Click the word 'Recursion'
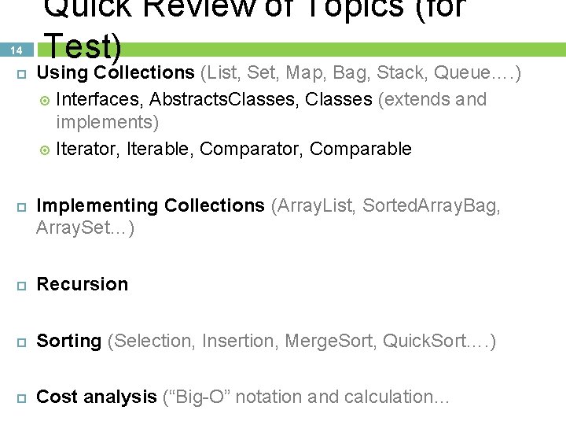Screen dimensions: 566x425 [x=83, y=284]
